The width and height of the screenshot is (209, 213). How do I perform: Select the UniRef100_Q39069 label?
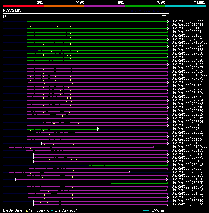[x=187, y=115]
